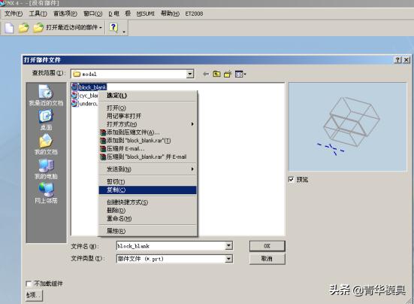The image size is (414, 304).
Task: Choose 选定(L) in context menu
Action: coord(148,96)
